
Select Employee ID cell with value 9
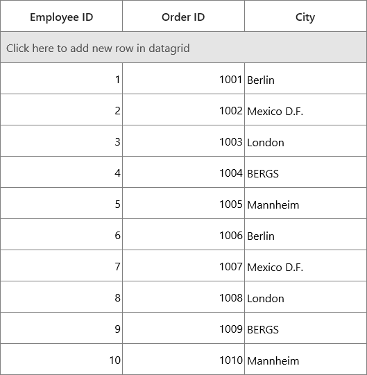tap(62, 328)
